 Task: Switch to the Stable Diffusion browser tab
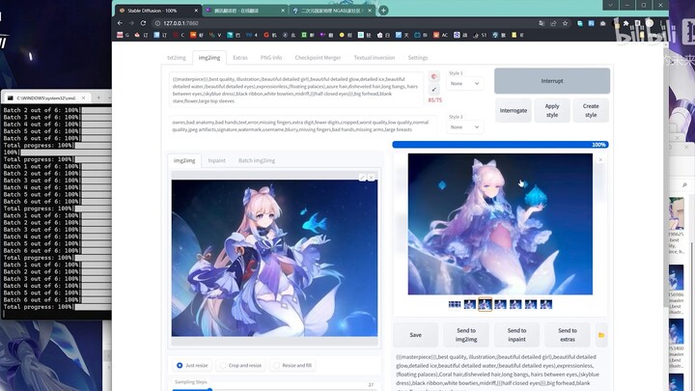157,11
